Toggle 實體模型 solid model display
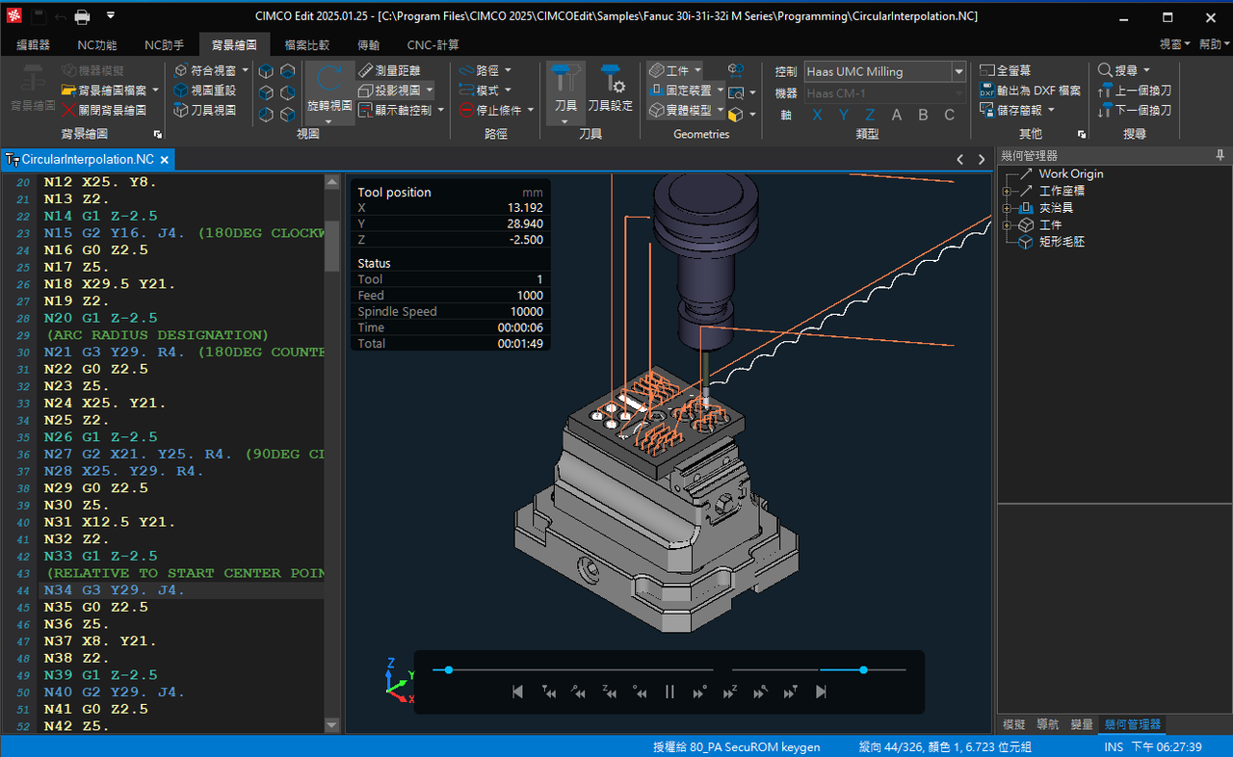This screenshot has height=757, width=1233. coord(680,110)
